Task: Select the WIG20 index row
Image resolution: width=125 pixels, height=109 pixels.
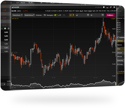Action: click(120, 53)
